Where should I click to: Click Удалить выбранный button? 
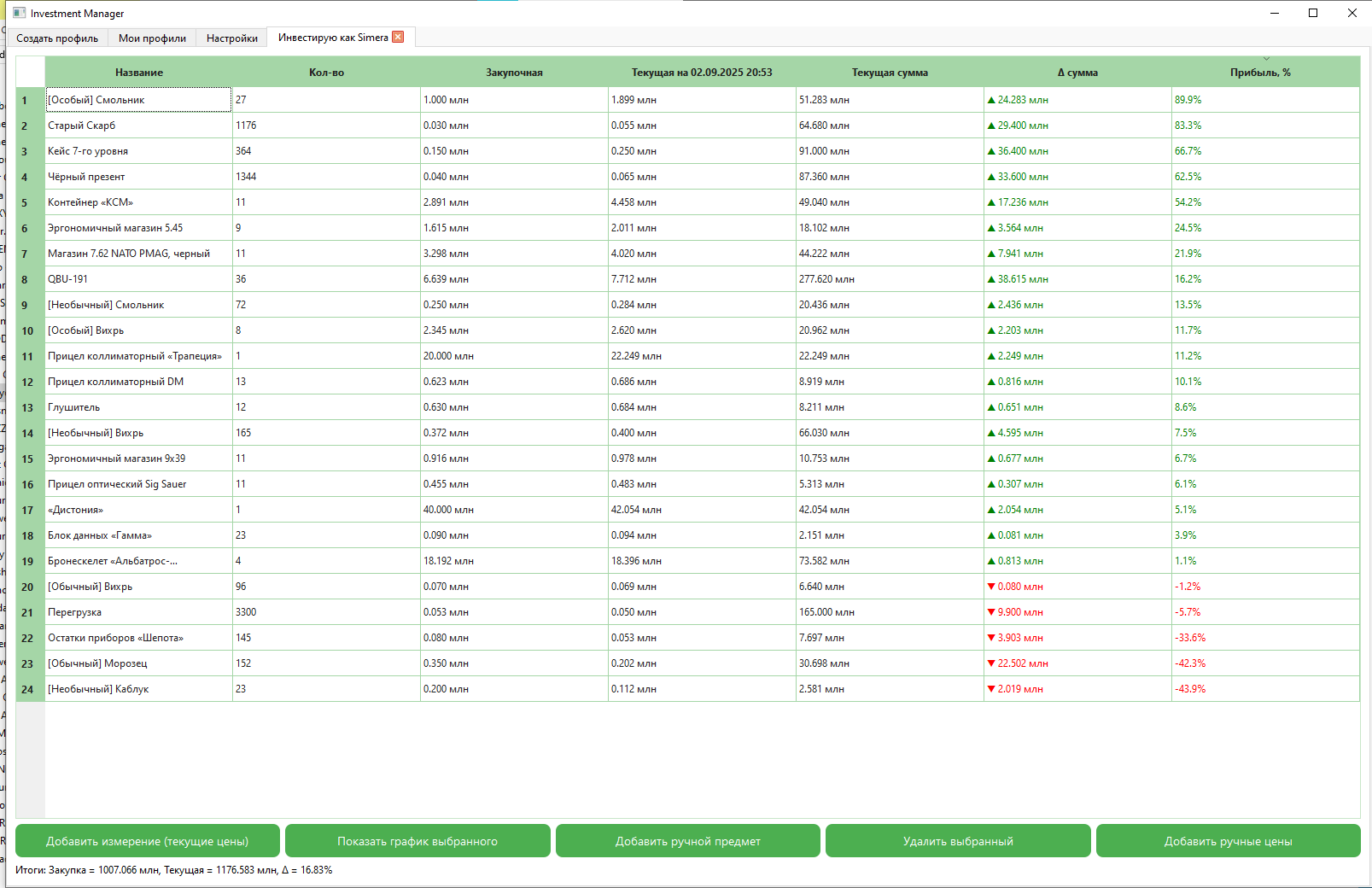[958, 841]
